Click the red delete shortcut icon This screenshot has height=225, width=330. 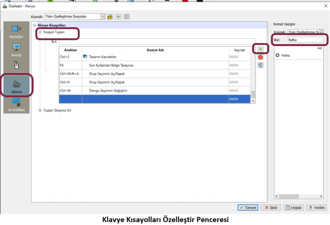click(260, 57)
